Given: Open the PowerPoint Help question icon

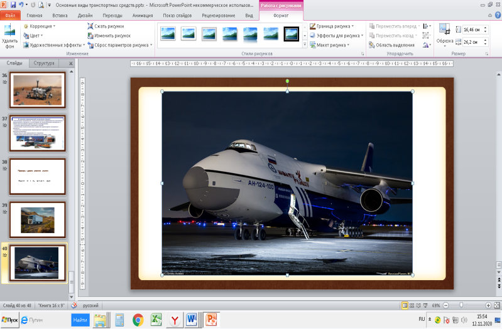Looking at the screenshot, I should pyautogui.click(x=498, y=15).
